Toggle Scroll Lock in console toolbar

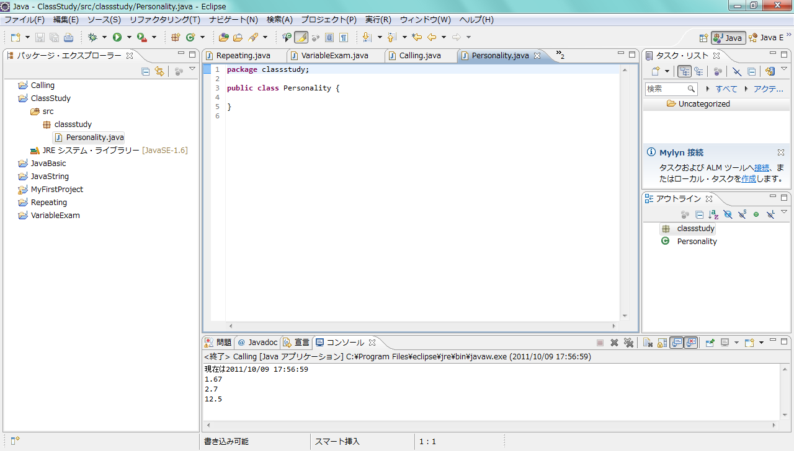pyautogui.click(x=662, y=343)
